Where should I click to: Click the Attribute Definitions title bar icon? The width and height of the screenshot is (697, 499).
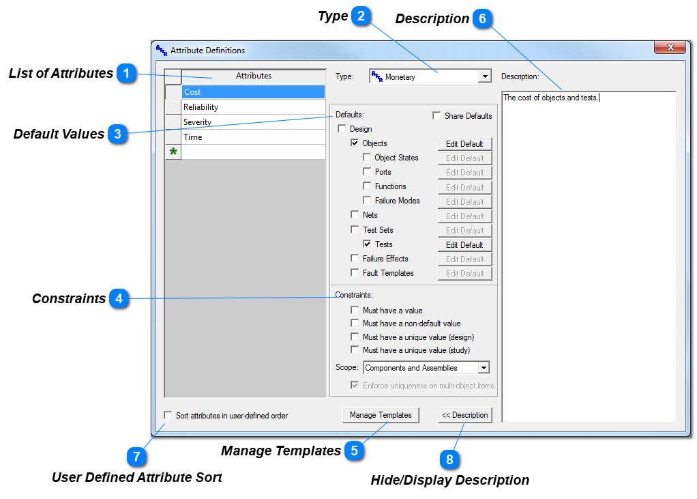162,51
